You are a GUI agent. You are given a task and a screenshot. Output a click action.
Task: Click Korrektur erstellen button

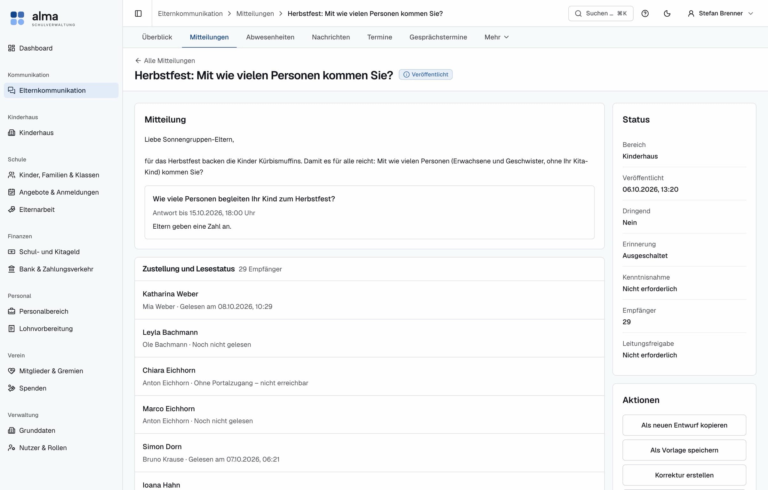coord(684,475)
